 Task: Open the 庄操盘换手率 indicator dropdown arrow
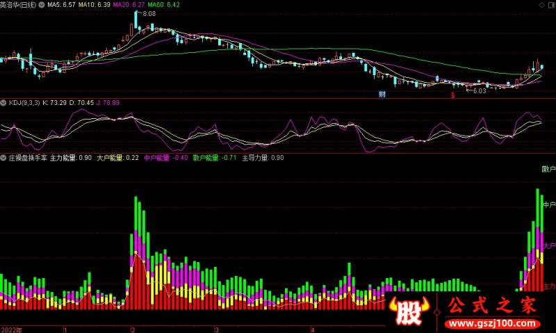(3, 158)
